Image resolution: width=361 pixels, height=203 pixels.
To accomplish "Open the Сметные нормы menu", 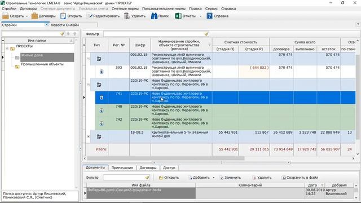I will pyautogui.click(x=125, y=8).
